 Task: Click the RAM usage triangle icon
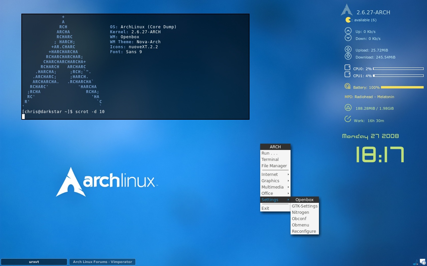[x=348, y=107]
